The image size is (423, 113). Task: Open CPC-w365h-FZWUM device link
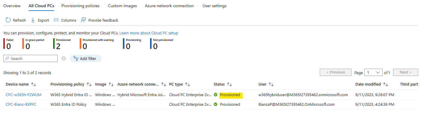coord(24,95)
